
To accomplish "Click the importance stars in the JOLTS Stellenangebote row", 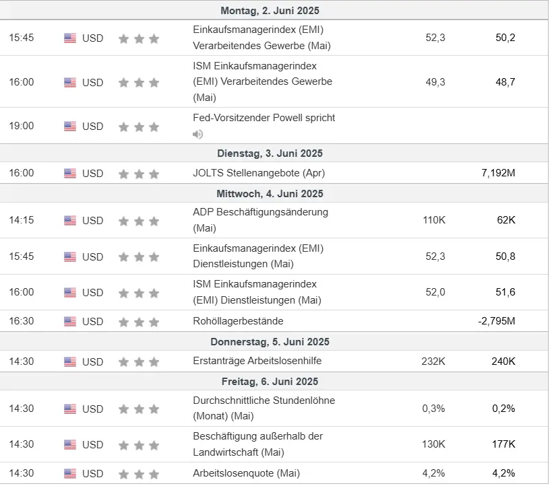I will [x=139, y=174].
